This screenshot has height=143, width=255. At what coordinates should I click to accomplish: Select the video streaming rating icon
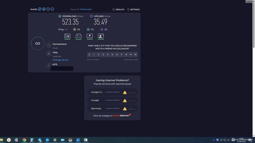90,36
